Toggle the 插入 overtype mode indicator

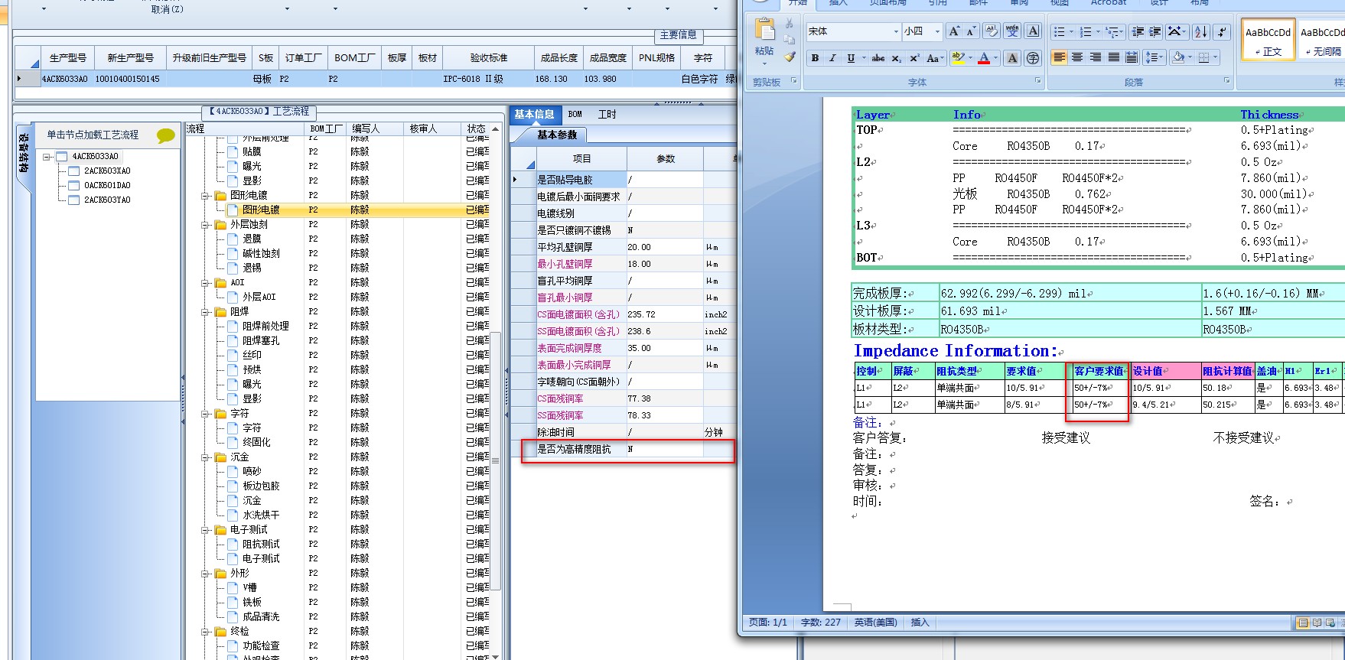coord(920,623)
